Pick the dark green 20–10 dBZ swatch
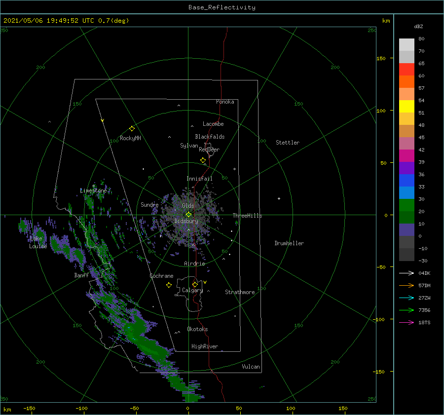Image resolution: width=444 pixels, height=415 pixels. (407, 218)
